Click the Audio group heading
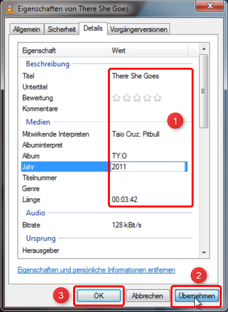Screen dimensions: 228x312 36,213
